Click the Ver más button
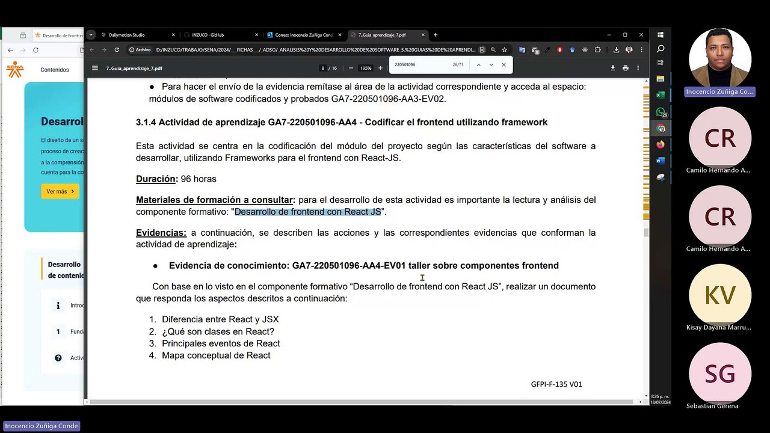Image resolution: width=770 pixels, height=433 pixels. pyautogui.click(x=60, y=191)
